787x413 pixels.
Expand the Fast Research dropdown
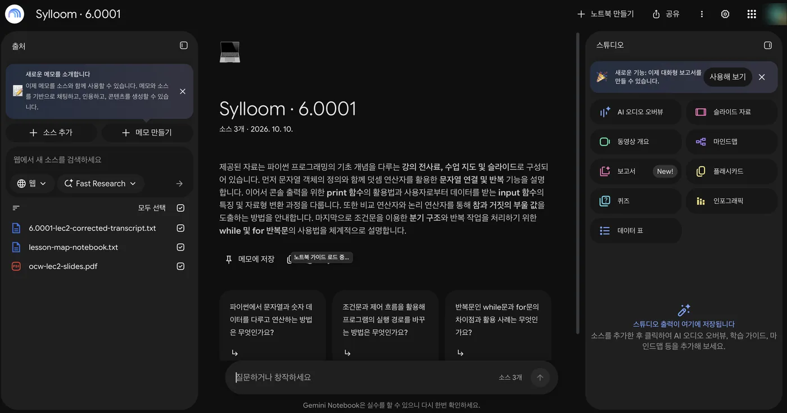(x=101, y=183)
